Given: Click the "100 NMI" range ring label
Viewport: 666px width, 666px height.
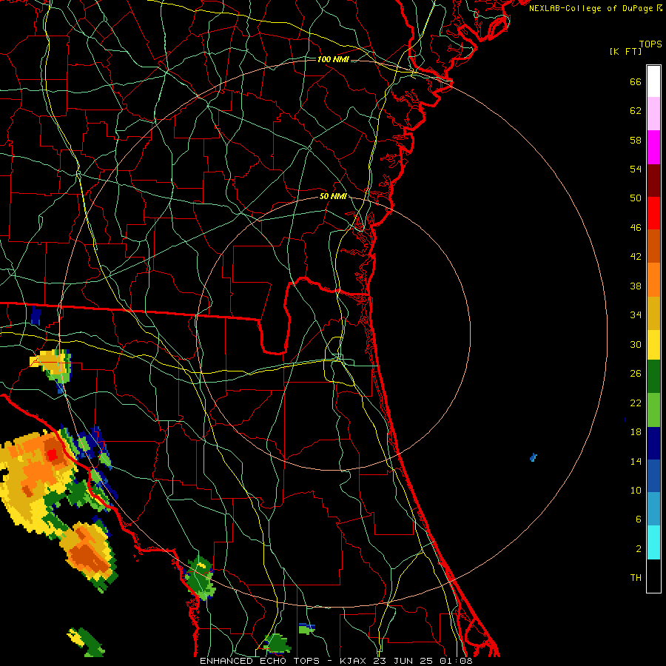Looking at the screenshot, I should pos(333,59).
